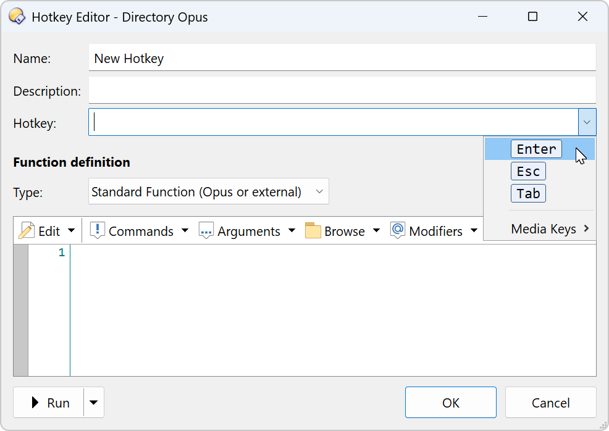Open the Commands dropdown arrow

pyautogui.click(x=185, y=231)
